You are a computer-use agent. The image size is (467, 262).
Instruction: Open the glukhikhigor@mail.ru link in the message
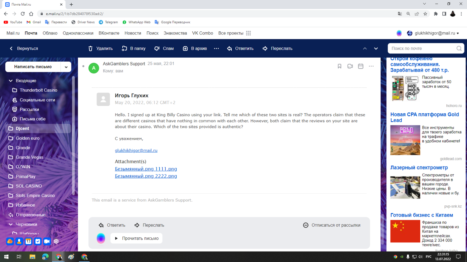pos(136,151)
